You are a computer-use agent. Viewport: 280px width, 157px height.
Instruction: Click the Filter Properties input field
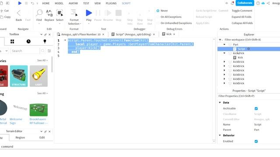tap(249, 96)
